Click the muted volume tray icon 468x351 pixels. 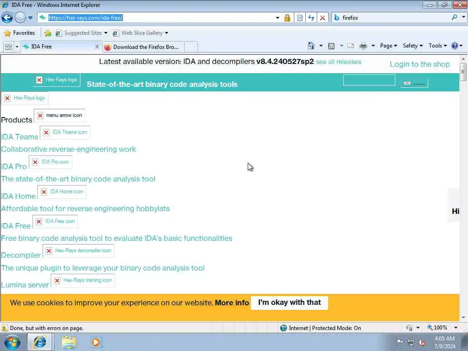422,343
